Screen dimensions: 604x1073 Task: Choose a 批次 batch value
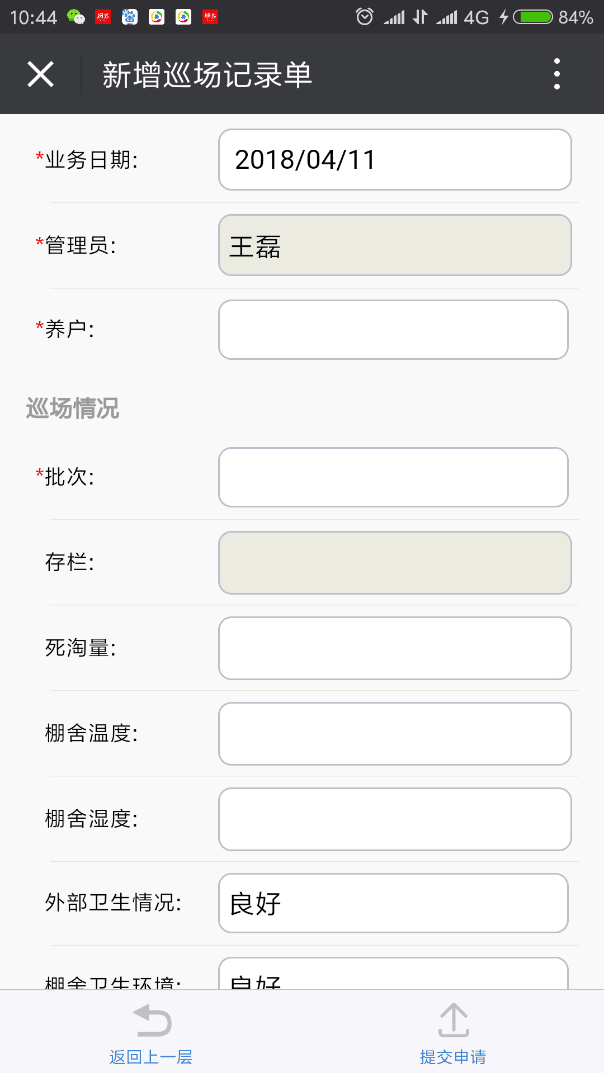tap(393, 477)
